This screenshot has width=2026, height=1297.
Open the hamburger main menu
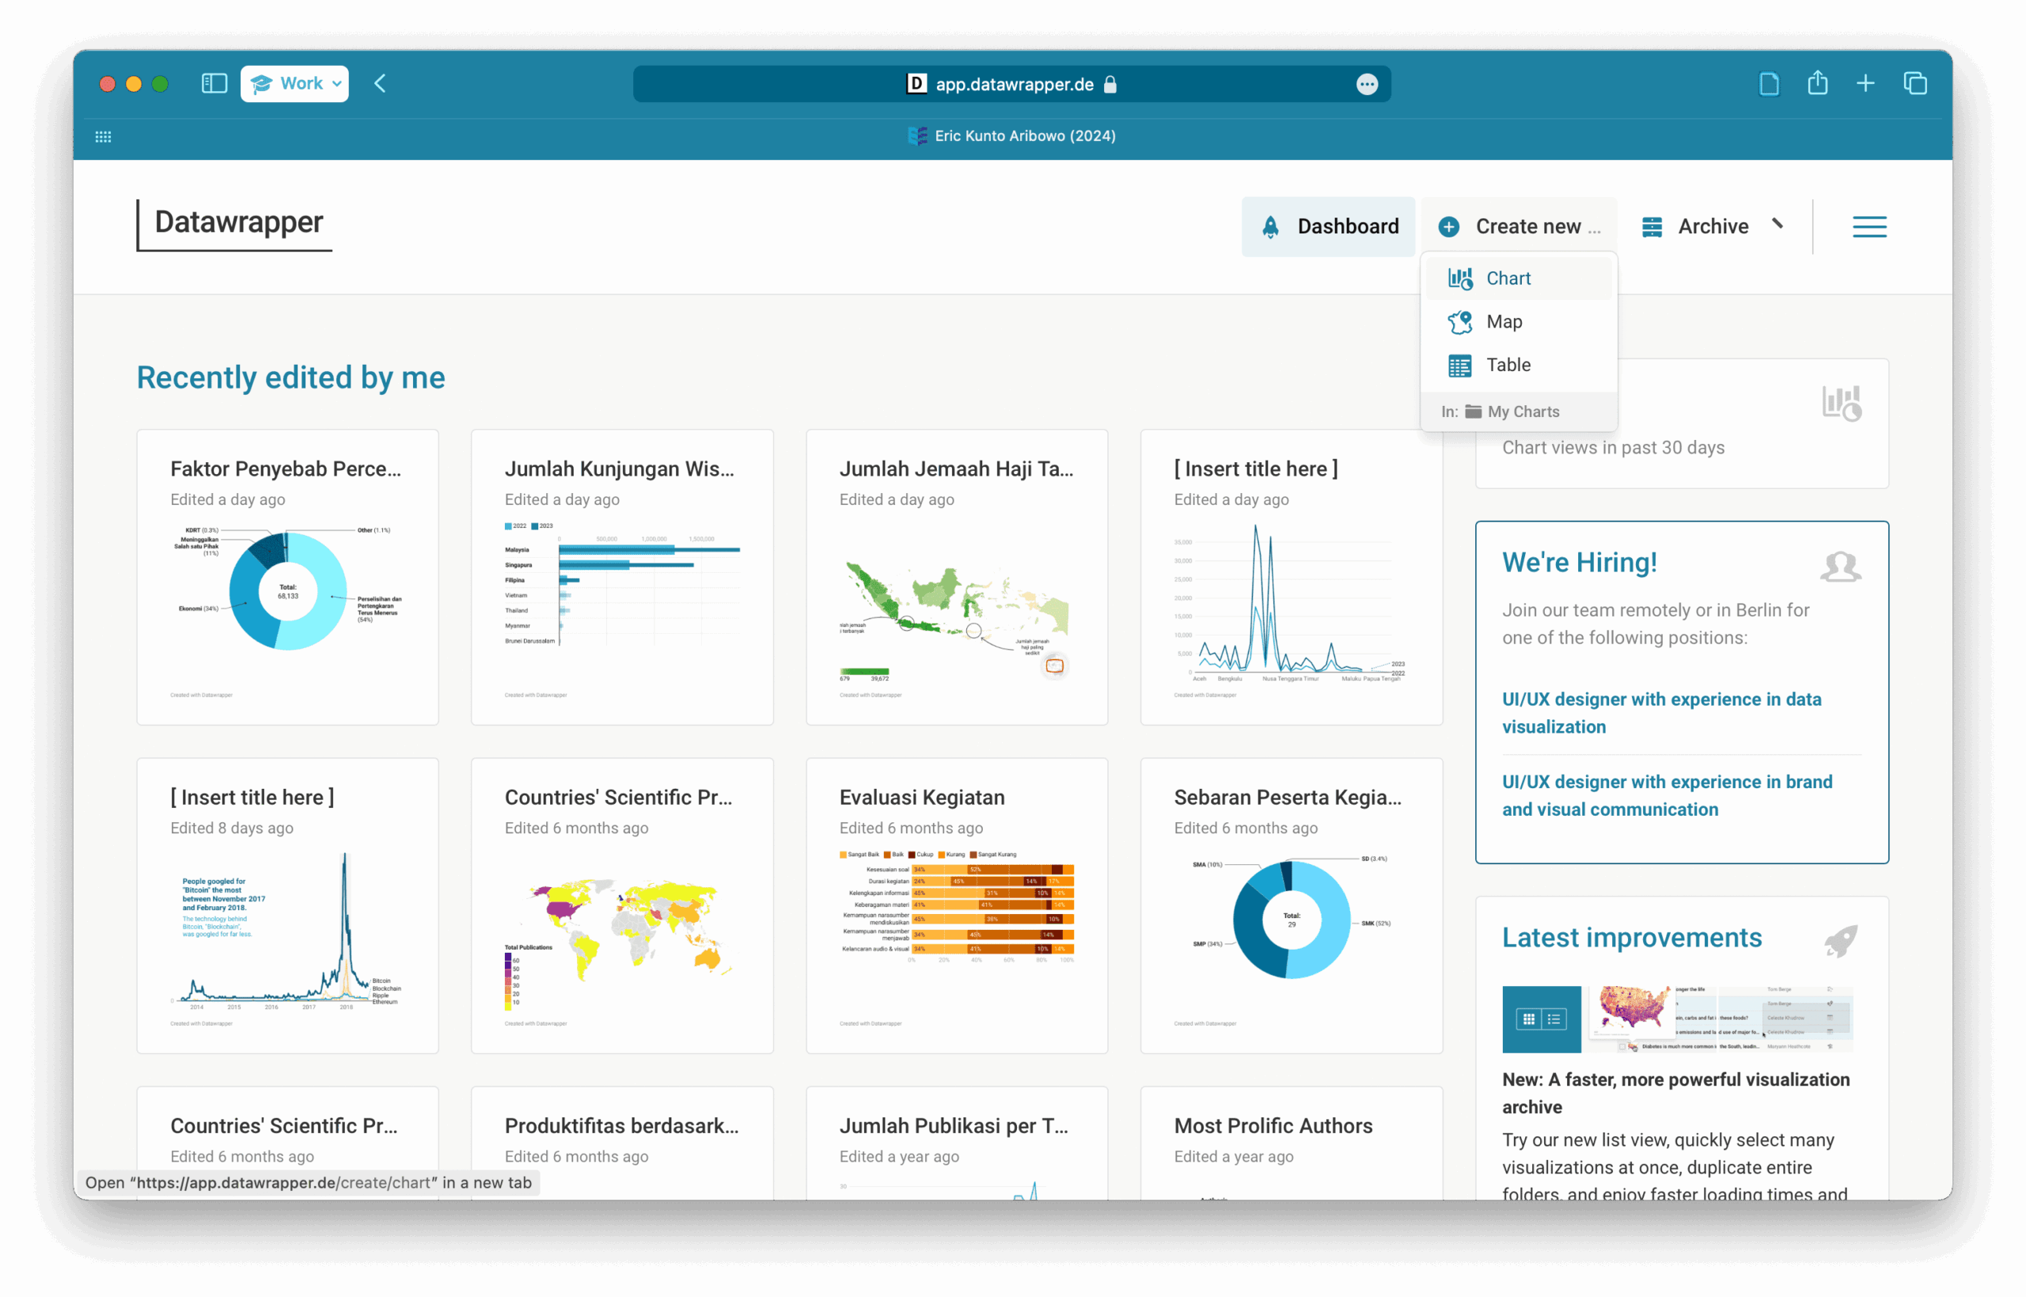1869,226
